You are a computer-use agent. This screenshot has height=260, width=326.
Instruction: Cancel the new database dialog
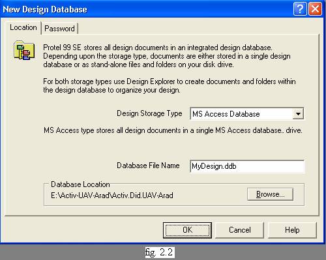tap(240, 230)
